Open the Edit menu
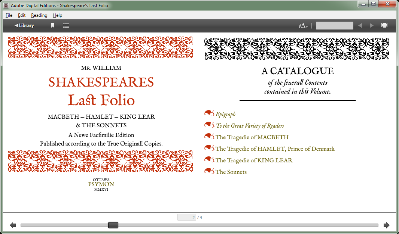Screen dimensions: 399x234 (x=22, y=15)
